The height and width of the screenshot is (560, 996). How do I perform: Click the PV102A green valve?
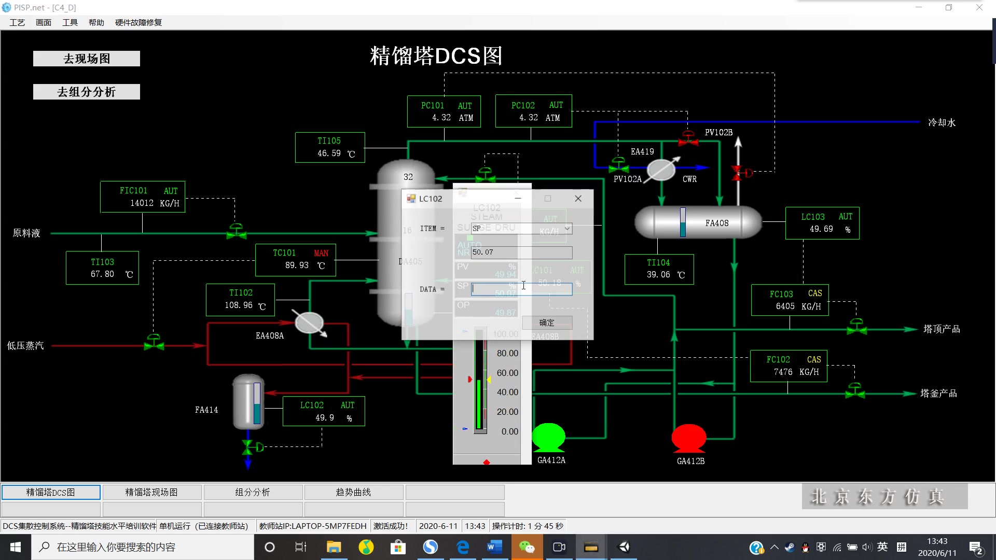coord(618,165)
